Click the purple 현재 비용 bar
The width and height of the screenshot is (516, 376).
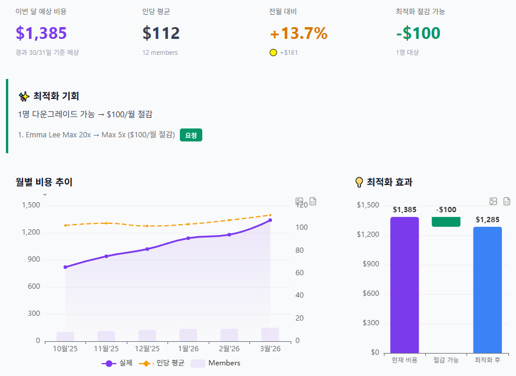pos(405,285)
